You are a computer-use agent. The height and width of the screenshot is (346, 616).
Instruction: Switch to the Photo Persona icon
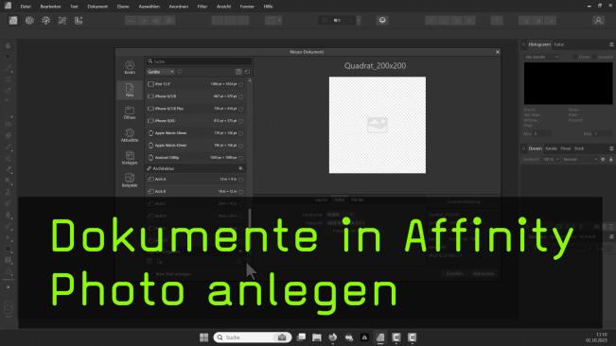click(x=13, y=21)
